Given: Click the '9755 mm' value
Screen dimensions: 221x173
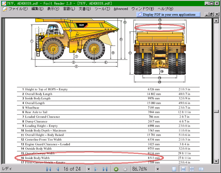Looking at the screenshot, I should tap(154, 149).
